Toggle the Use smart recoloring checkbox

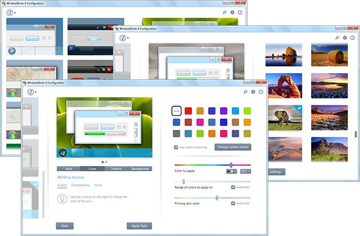point(176,147)
